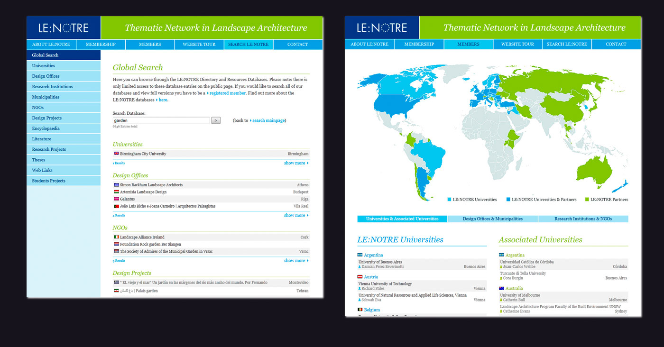The image size is (664, 347).
Task: Click the LE:NOTRE logo in right window
Action: coord(382,28)
